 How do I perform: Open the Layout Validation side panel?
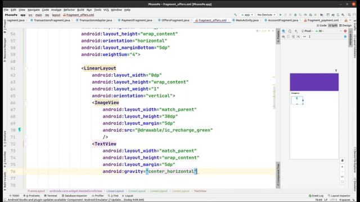coord(355,46)
